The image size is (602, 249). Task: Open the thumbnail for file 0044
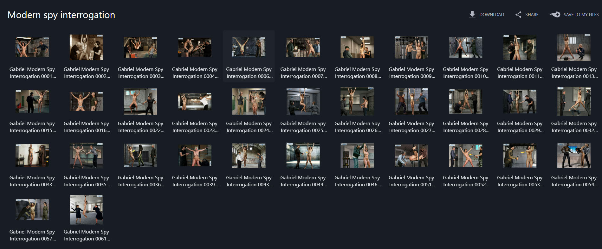click(x=303, y=156)
